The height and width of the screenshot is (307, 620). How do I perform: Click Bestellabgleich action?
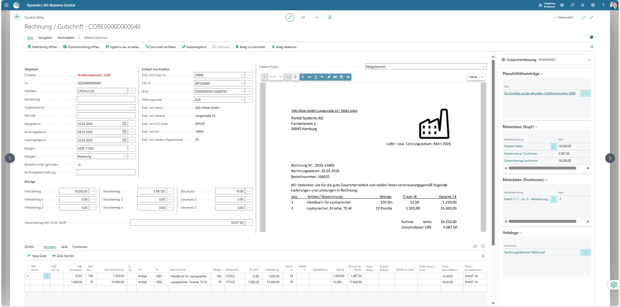[194, 47]
